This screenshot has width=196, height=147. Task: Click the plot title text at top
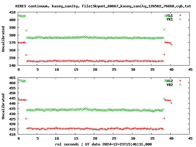tap(103, 6)
